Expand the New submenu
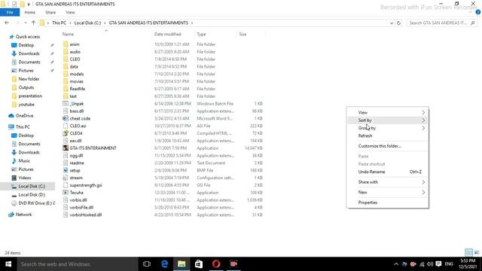 [388, 192]
